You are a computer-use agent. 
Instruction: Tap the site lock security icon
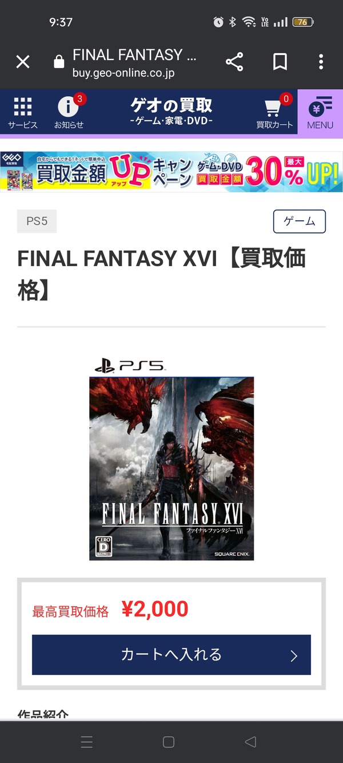[59, 62]
